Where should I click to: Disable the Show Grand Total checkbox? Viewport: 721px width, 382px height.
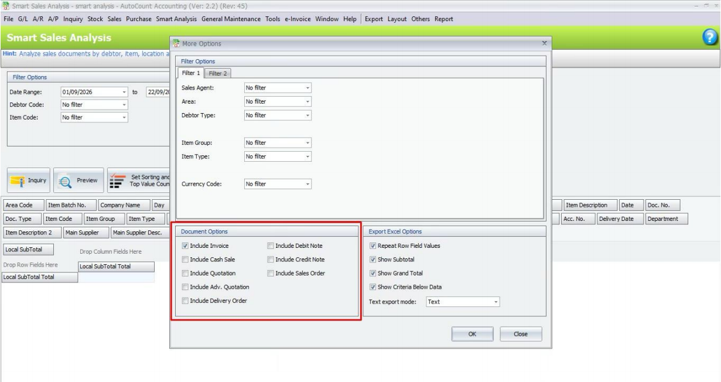pyautogui.click(x=373, y=274)
